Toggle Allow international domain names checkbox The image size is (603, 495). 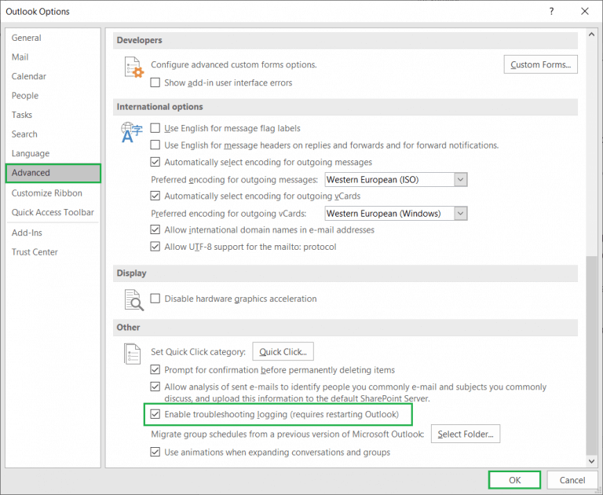[155, 229]
